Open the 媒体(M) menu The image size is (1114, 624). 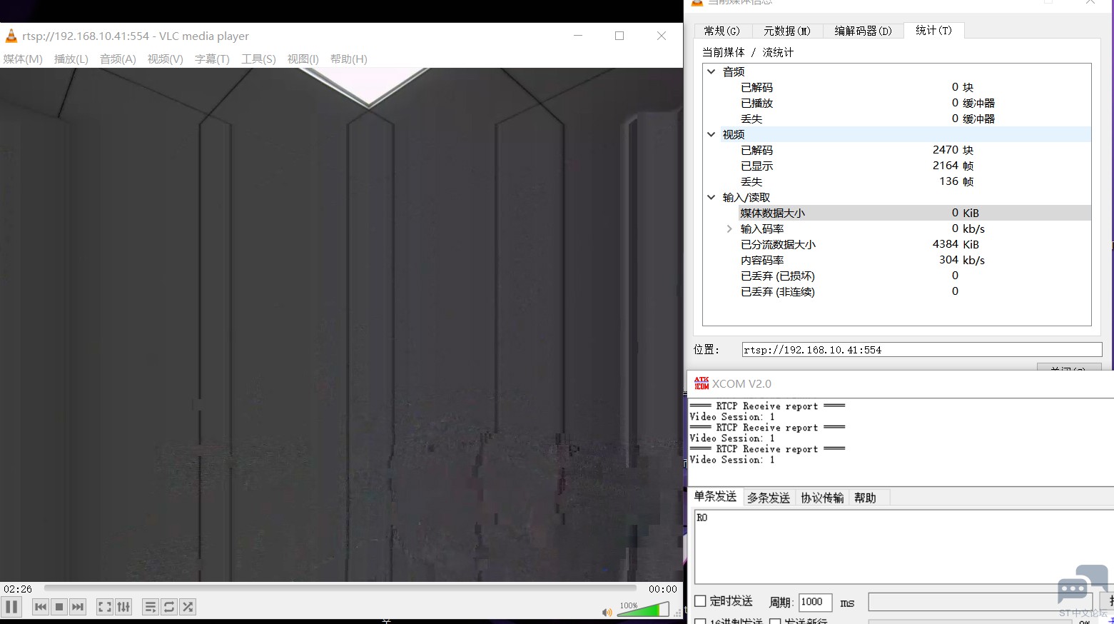point(23,59)
